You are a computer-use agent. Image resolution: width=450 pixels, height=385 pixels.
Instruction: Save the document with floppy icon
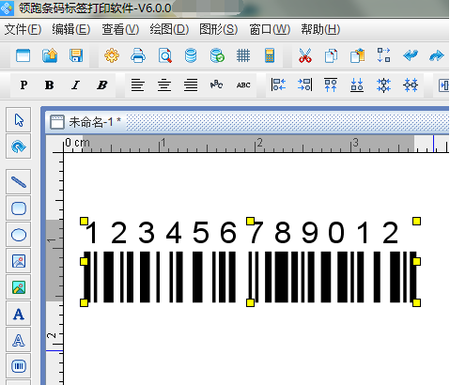pyautogui.click(x=76, y=56)
